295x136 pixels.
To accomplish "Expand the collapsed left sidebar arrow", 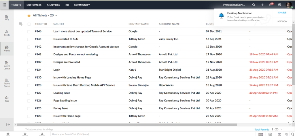I will click(7, 124).
